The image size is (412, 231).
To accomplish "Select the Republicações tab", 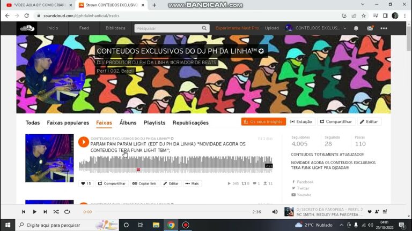I will [x=190, y=122].
